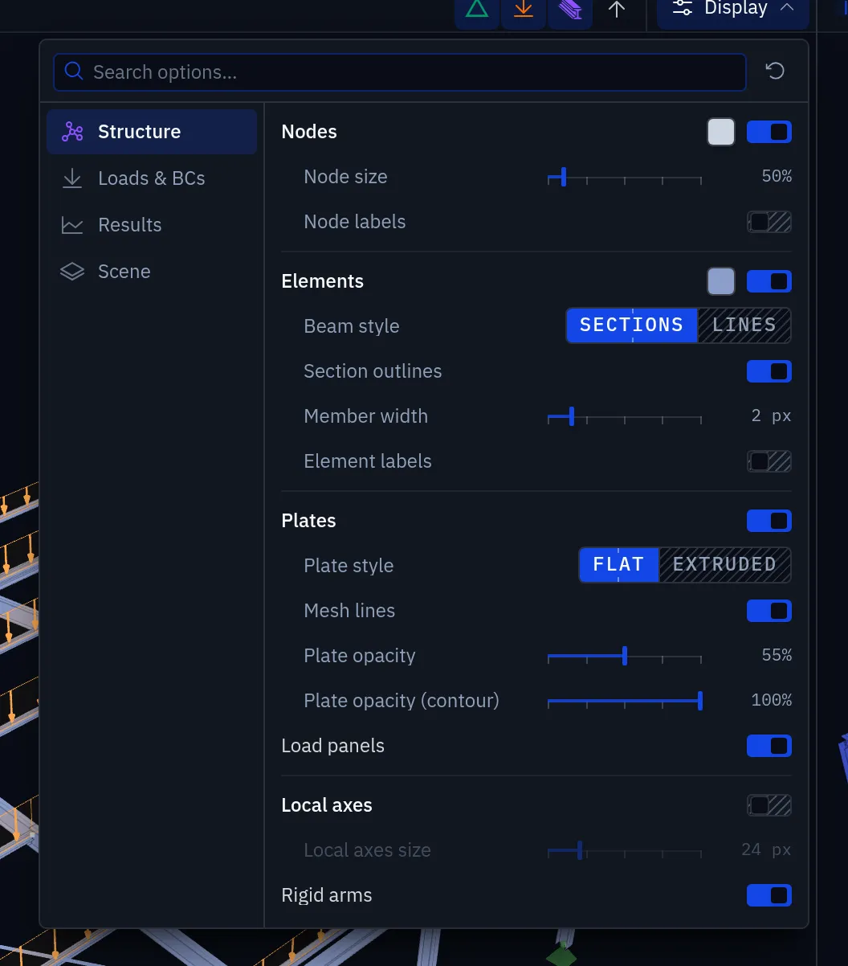Click the Beam style label
The image size is (848, 966).
pyautogui.click(x=352, y=326)
